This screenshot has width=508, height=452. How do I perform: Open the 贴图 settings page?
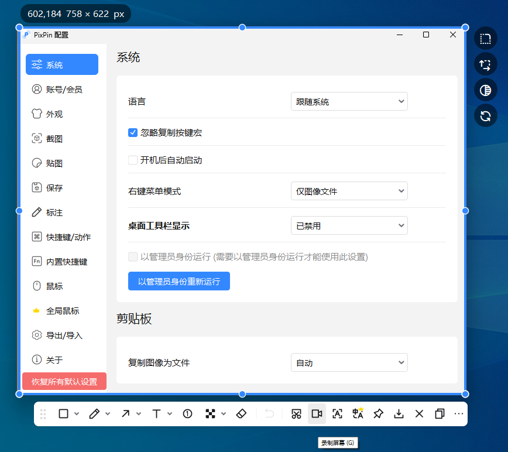tap(62, 163)
